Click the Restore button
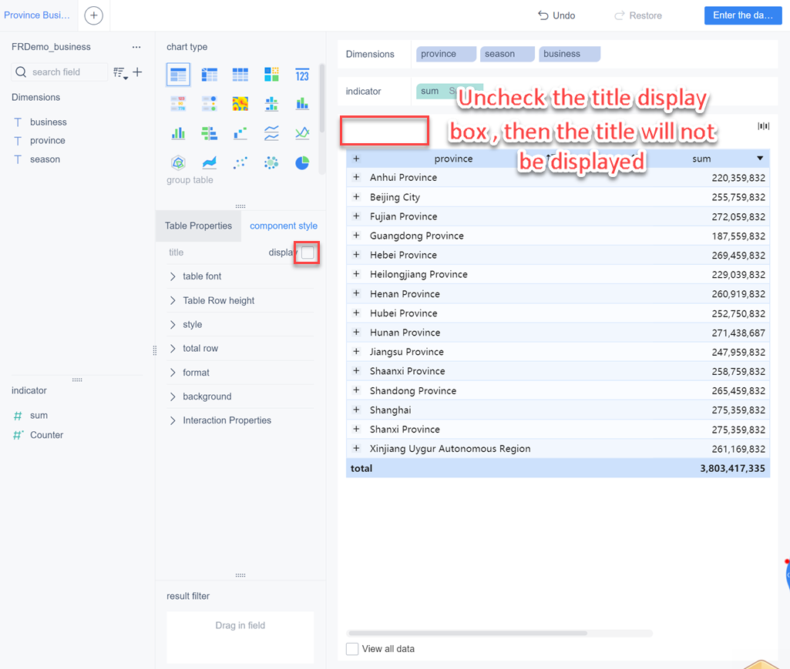 click(x=638, y=15)
